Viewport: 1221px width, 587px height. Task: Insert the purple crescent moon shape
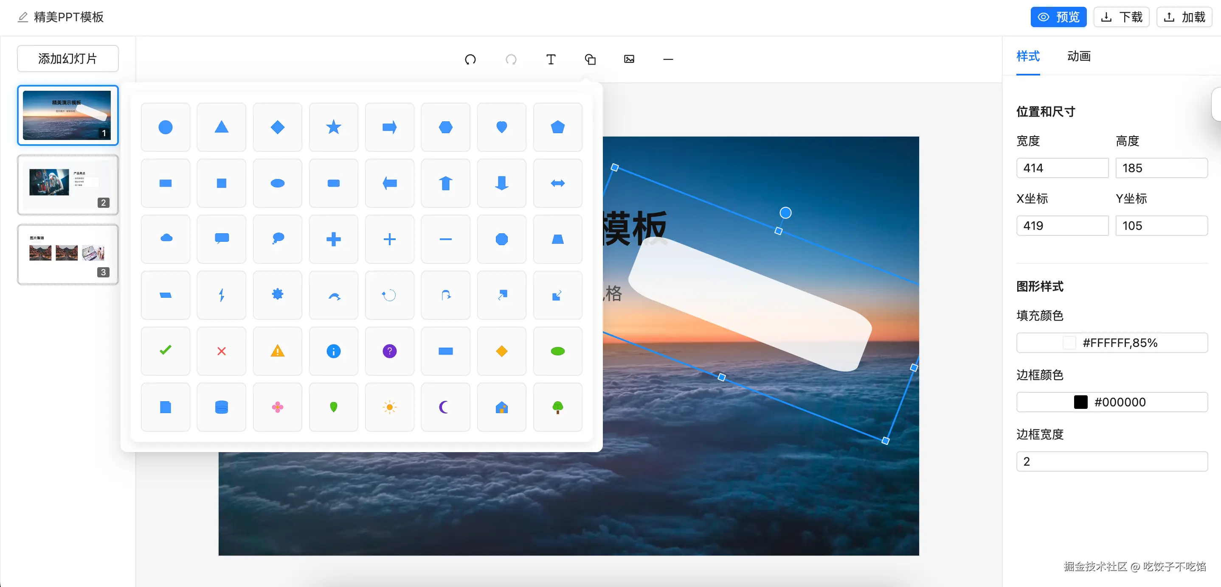click(445, 407)
